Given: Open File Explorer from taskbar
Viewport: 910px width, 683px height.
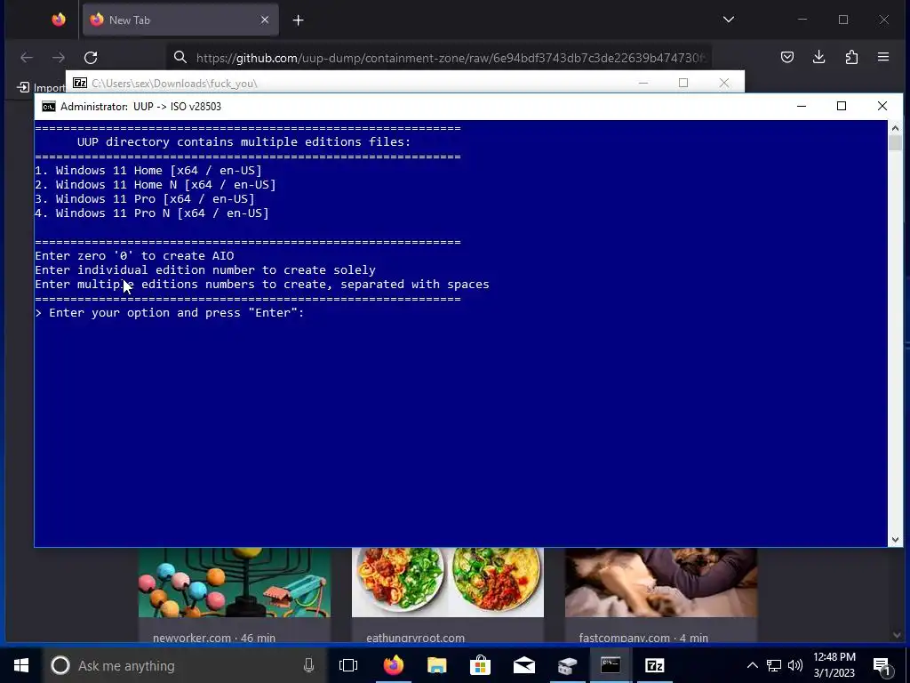Looking at the screenshot, I should tap(437, 665).
